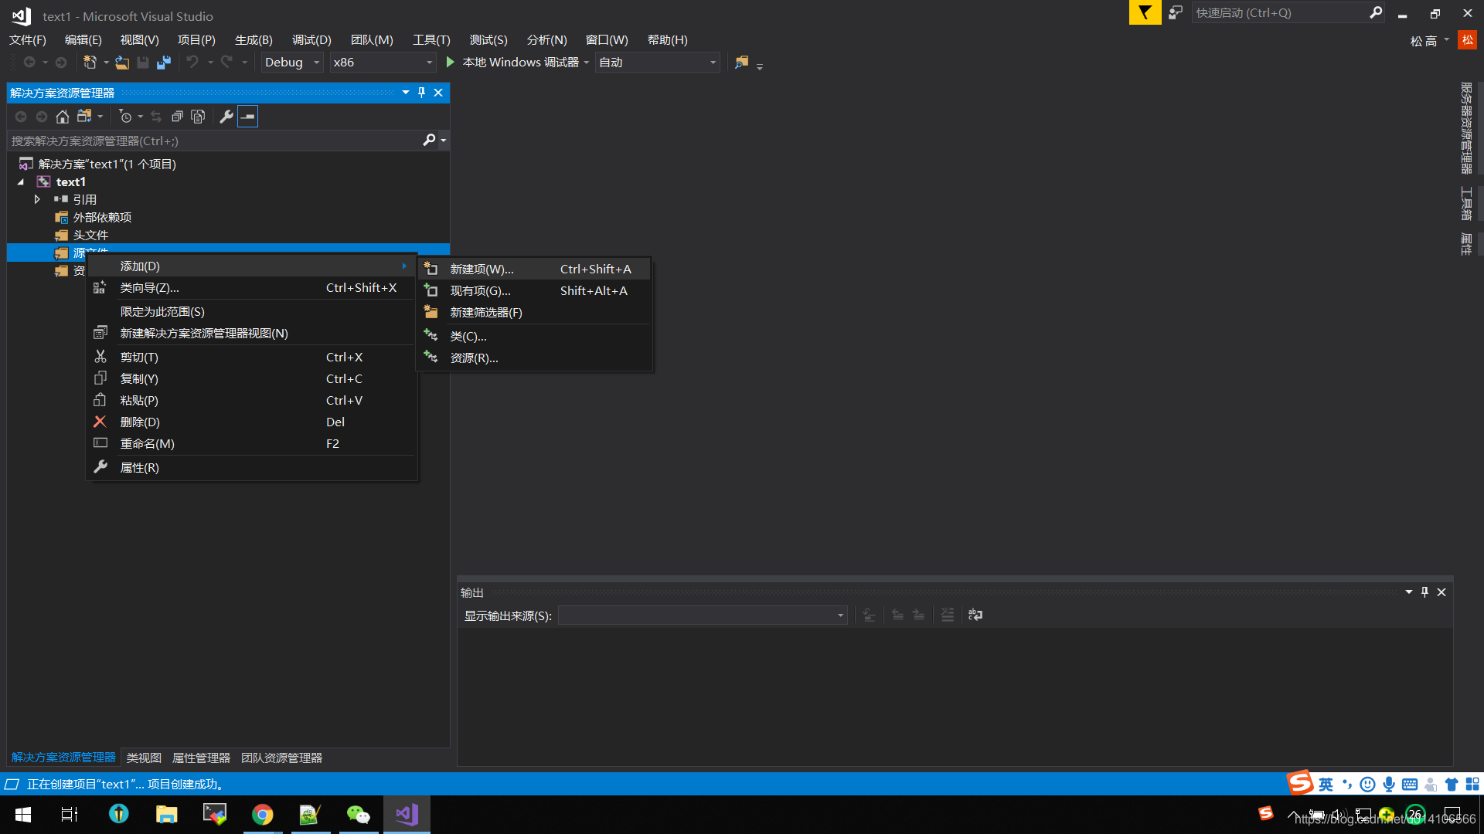Click the Show All Files icon in Solution Explorer
The image size is (1484, 834).
click(x=198, y=117)
